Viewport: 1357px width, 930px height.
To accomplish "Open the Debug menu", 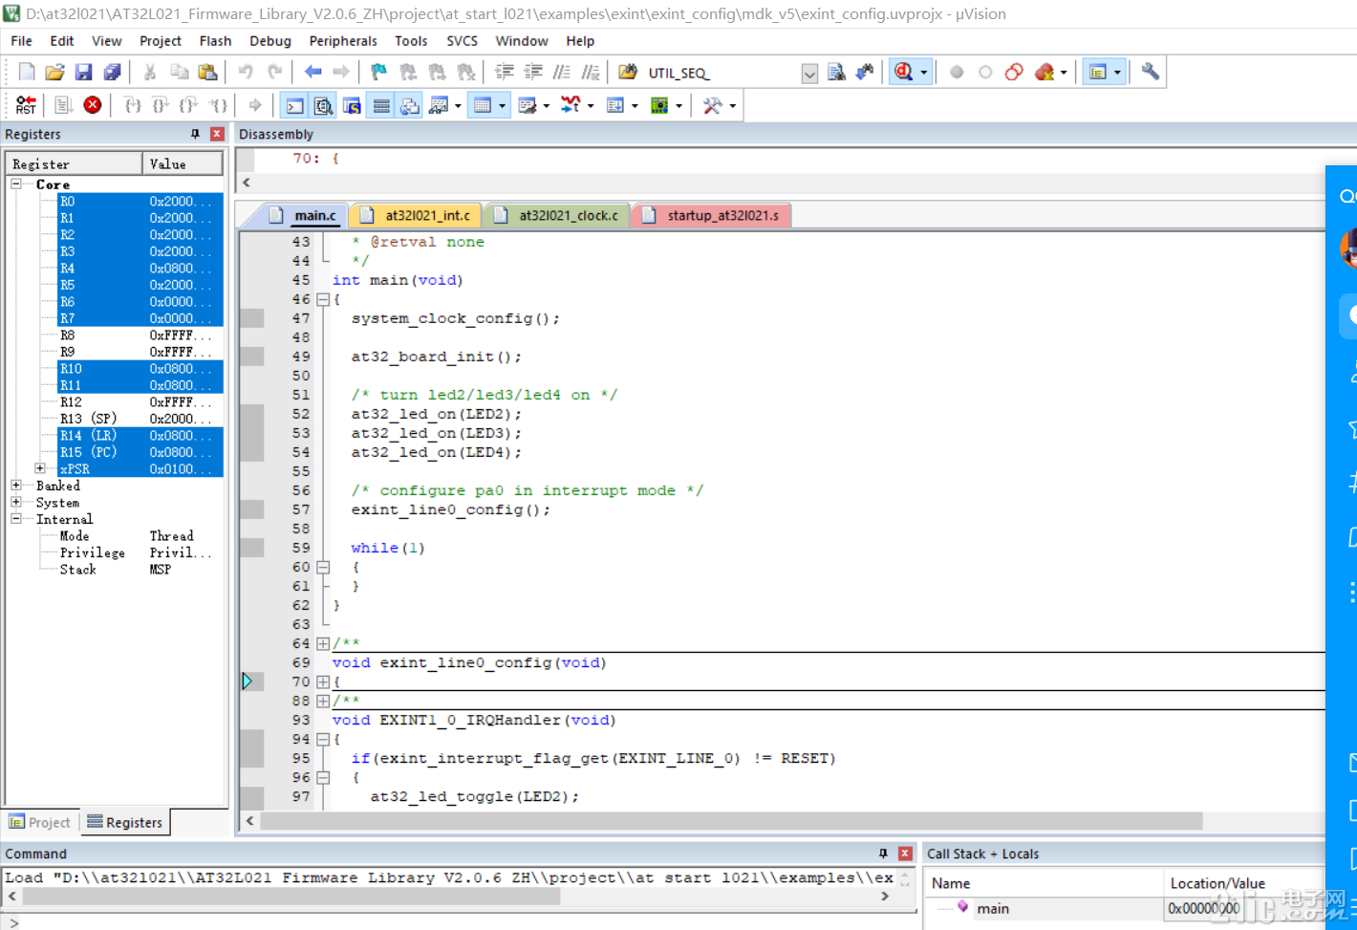I will (x=270, y=41).
